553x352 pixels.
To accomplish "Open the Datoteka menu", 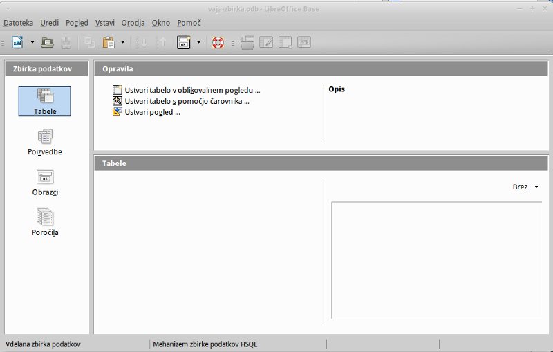I will tap(19, 23).
